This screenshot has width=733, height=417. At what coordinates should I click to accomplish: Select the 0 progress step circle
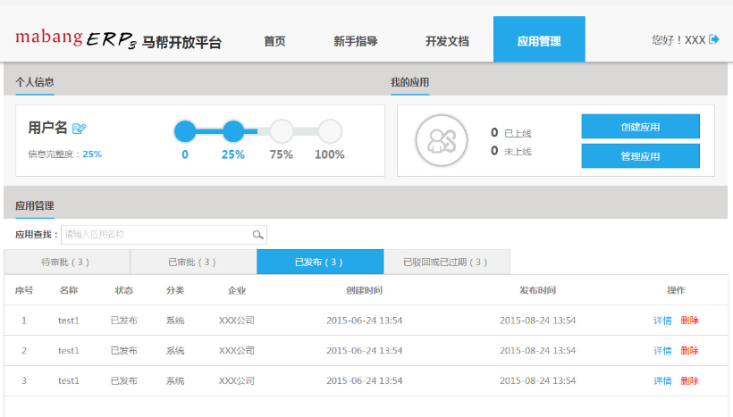click(185, 132)
